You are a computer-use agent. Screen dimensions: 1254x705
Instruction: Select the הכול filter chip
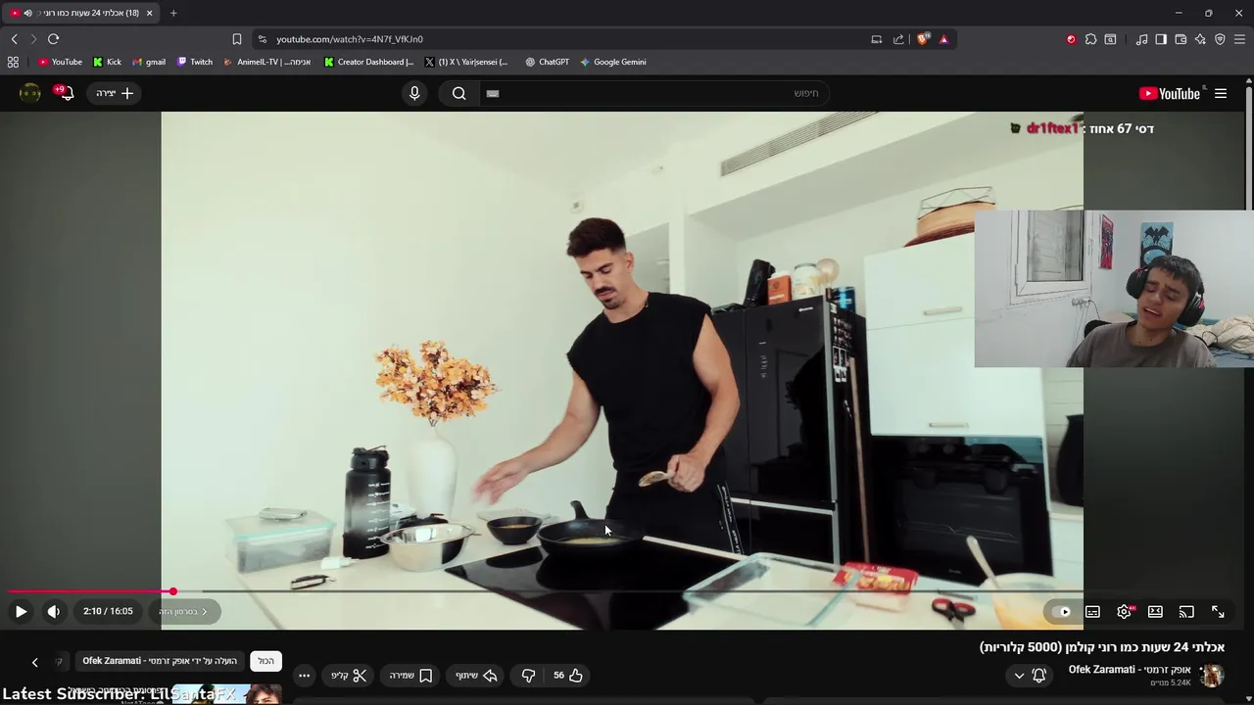265,661
